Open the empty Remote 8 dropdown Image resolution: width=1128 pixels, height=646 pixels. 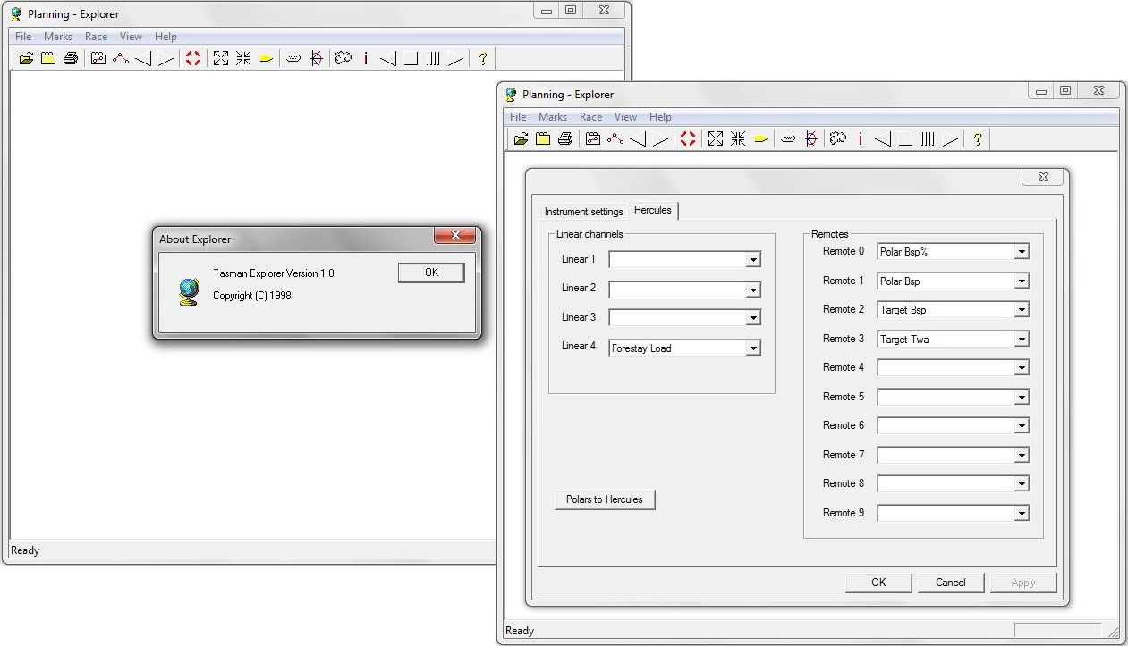pos(1022,484)
